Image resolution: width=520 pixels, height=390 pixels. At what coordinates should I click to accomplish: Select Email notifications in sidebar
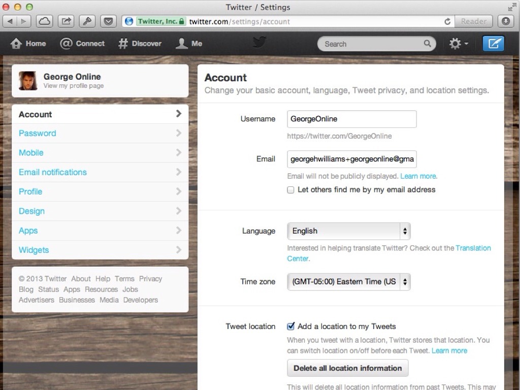click(53, 172)
